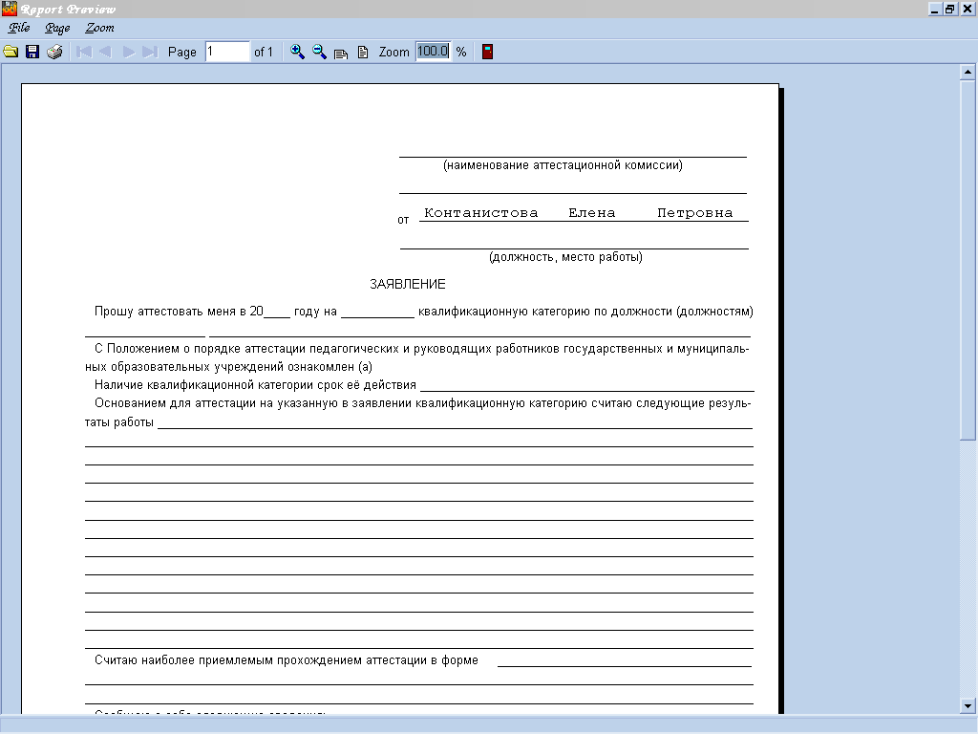Viewport: 978px width, 734px height.
Task: Show whole page icon
Action: point(363,53)
